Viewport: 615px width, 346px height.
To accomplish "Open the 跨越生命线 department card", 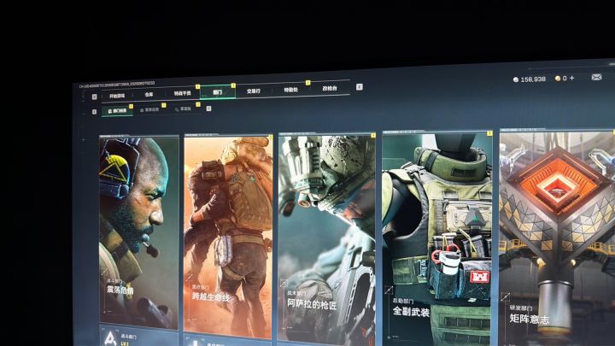I will click(228, 236).
